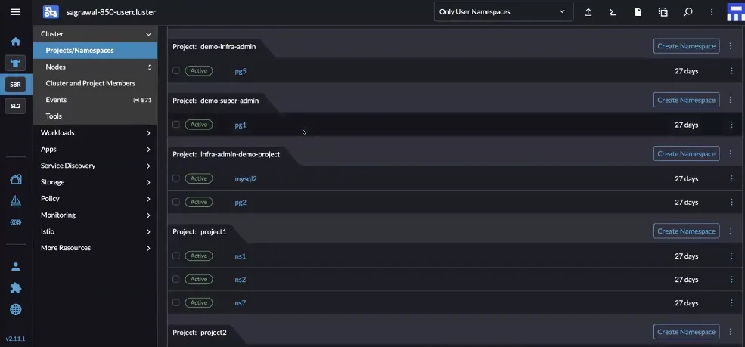The width and height of the screenshot is (745, 347).
Task: Create Namespace in demo-infra-admin project
Action: (x=686, y=46)
